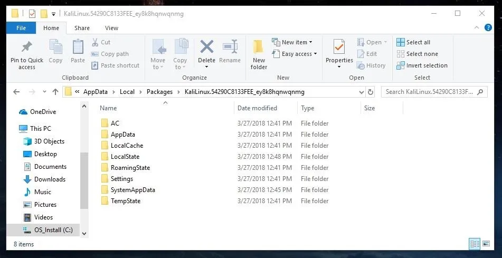Open the Copy to command
The width and height of the screenshot is (502, 258).
pyautogui.click(x=180, y=54)
